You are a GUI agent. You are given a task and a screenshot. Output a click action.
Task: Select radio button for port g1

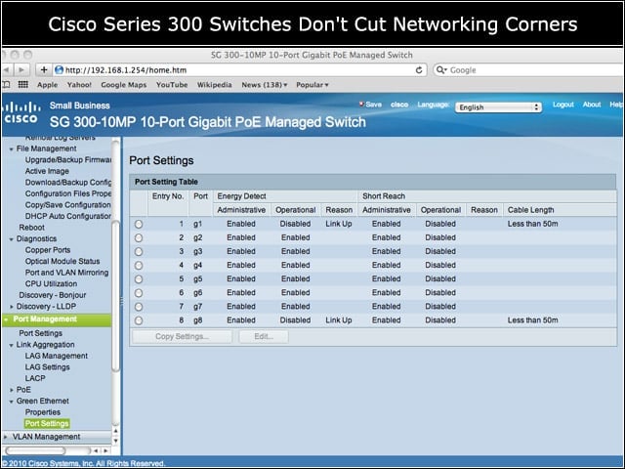[x=139, y=224]
